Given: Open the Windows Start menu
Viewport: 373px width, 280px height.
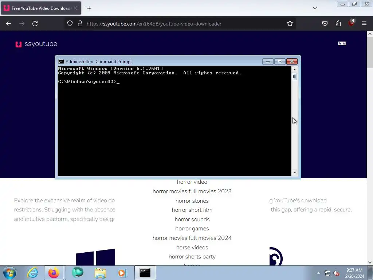Looking at the screenshot, I should [x=10, y=273].
